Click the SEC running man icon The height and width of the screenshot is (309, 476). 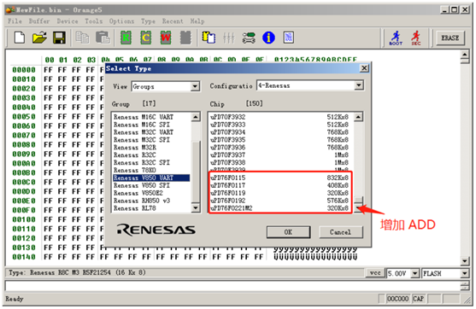pos(416,38)
